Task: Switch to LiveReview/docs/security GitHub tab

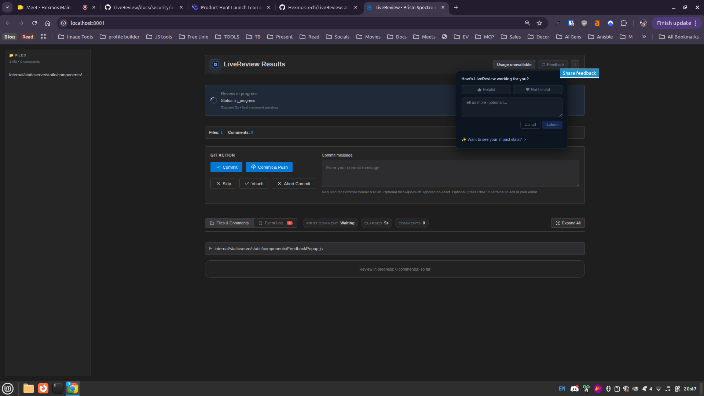Action: [144, 7]
